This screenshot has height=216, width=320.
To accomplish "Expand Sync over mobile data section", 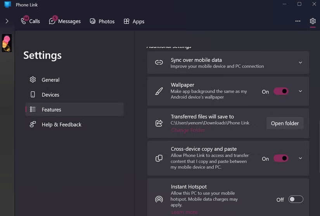I will 300,62.
